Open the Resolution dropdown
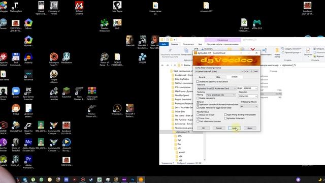The width and height of the screenshot is (325, 183). [248, 96]
